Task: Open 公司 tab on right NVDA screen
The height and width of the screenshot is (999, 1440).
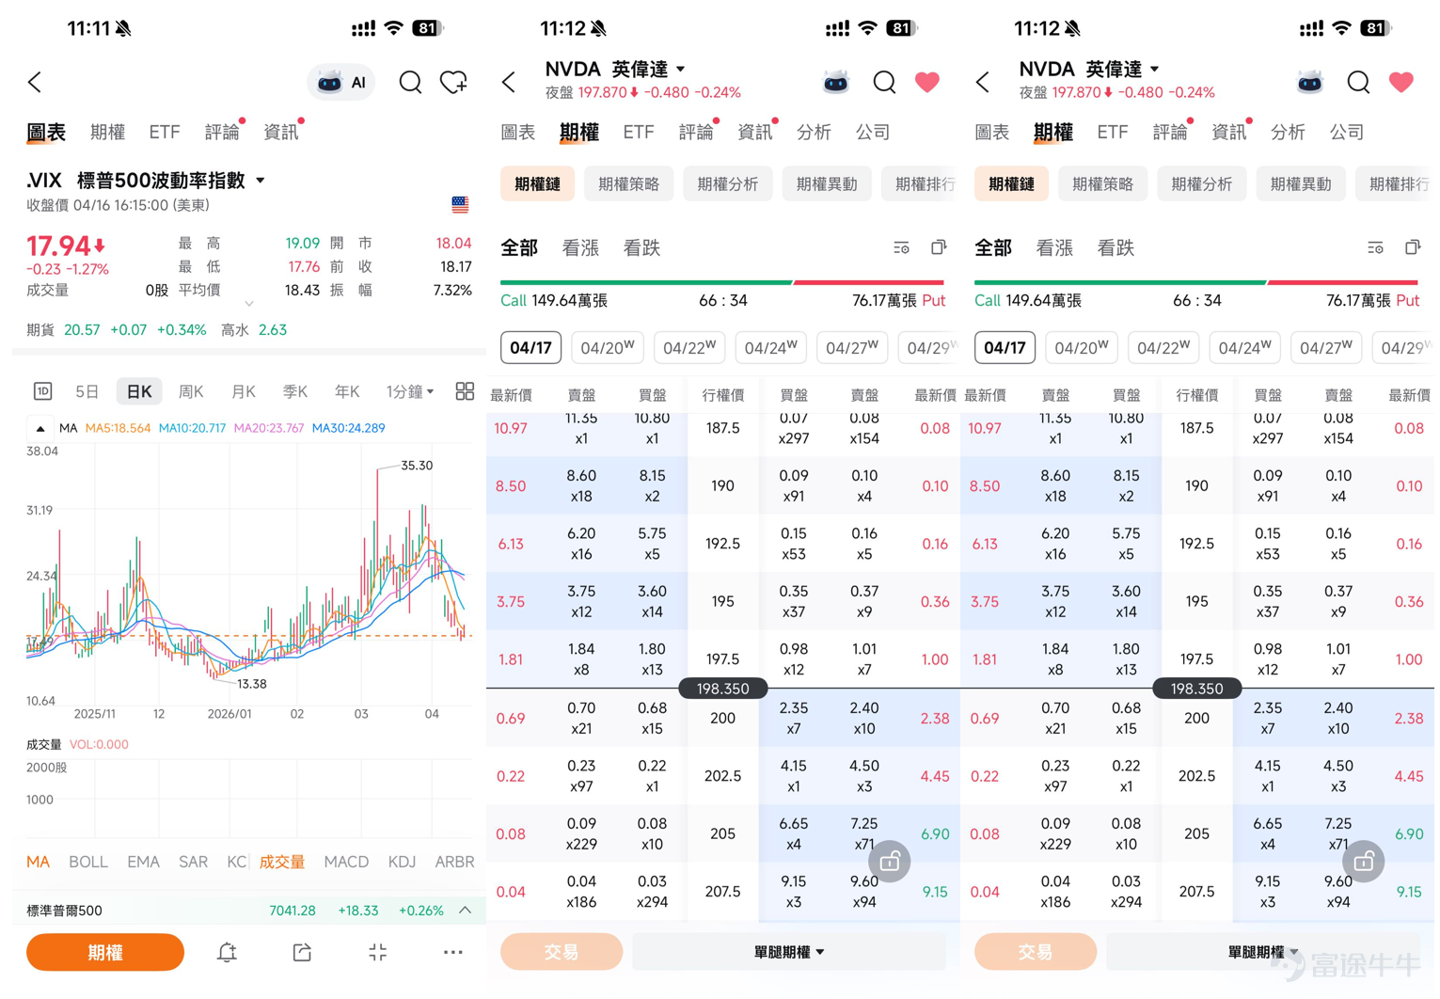Action: (x=1346, y=133)
